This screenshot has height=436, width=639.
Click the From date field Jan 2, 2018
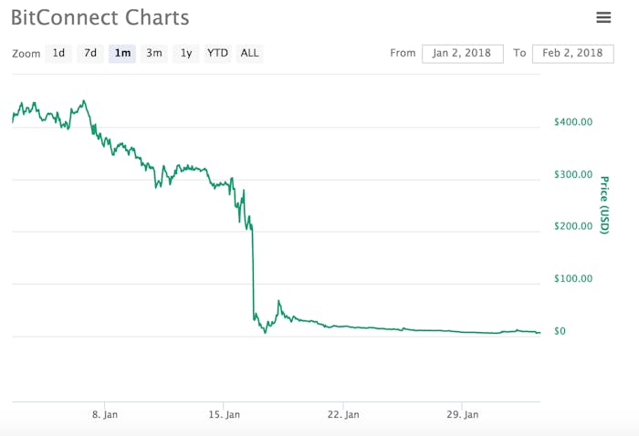[463, 54]
